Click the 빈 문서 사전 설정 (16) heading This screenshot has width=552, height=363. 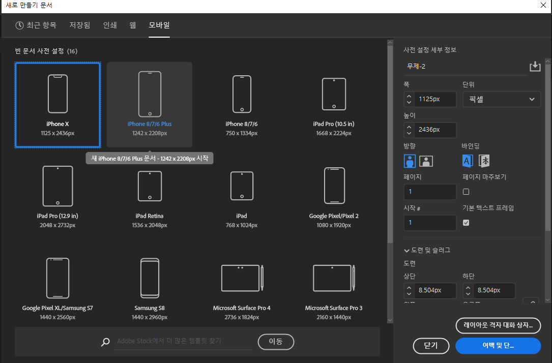pyautogui.click(x=46, y=51)
